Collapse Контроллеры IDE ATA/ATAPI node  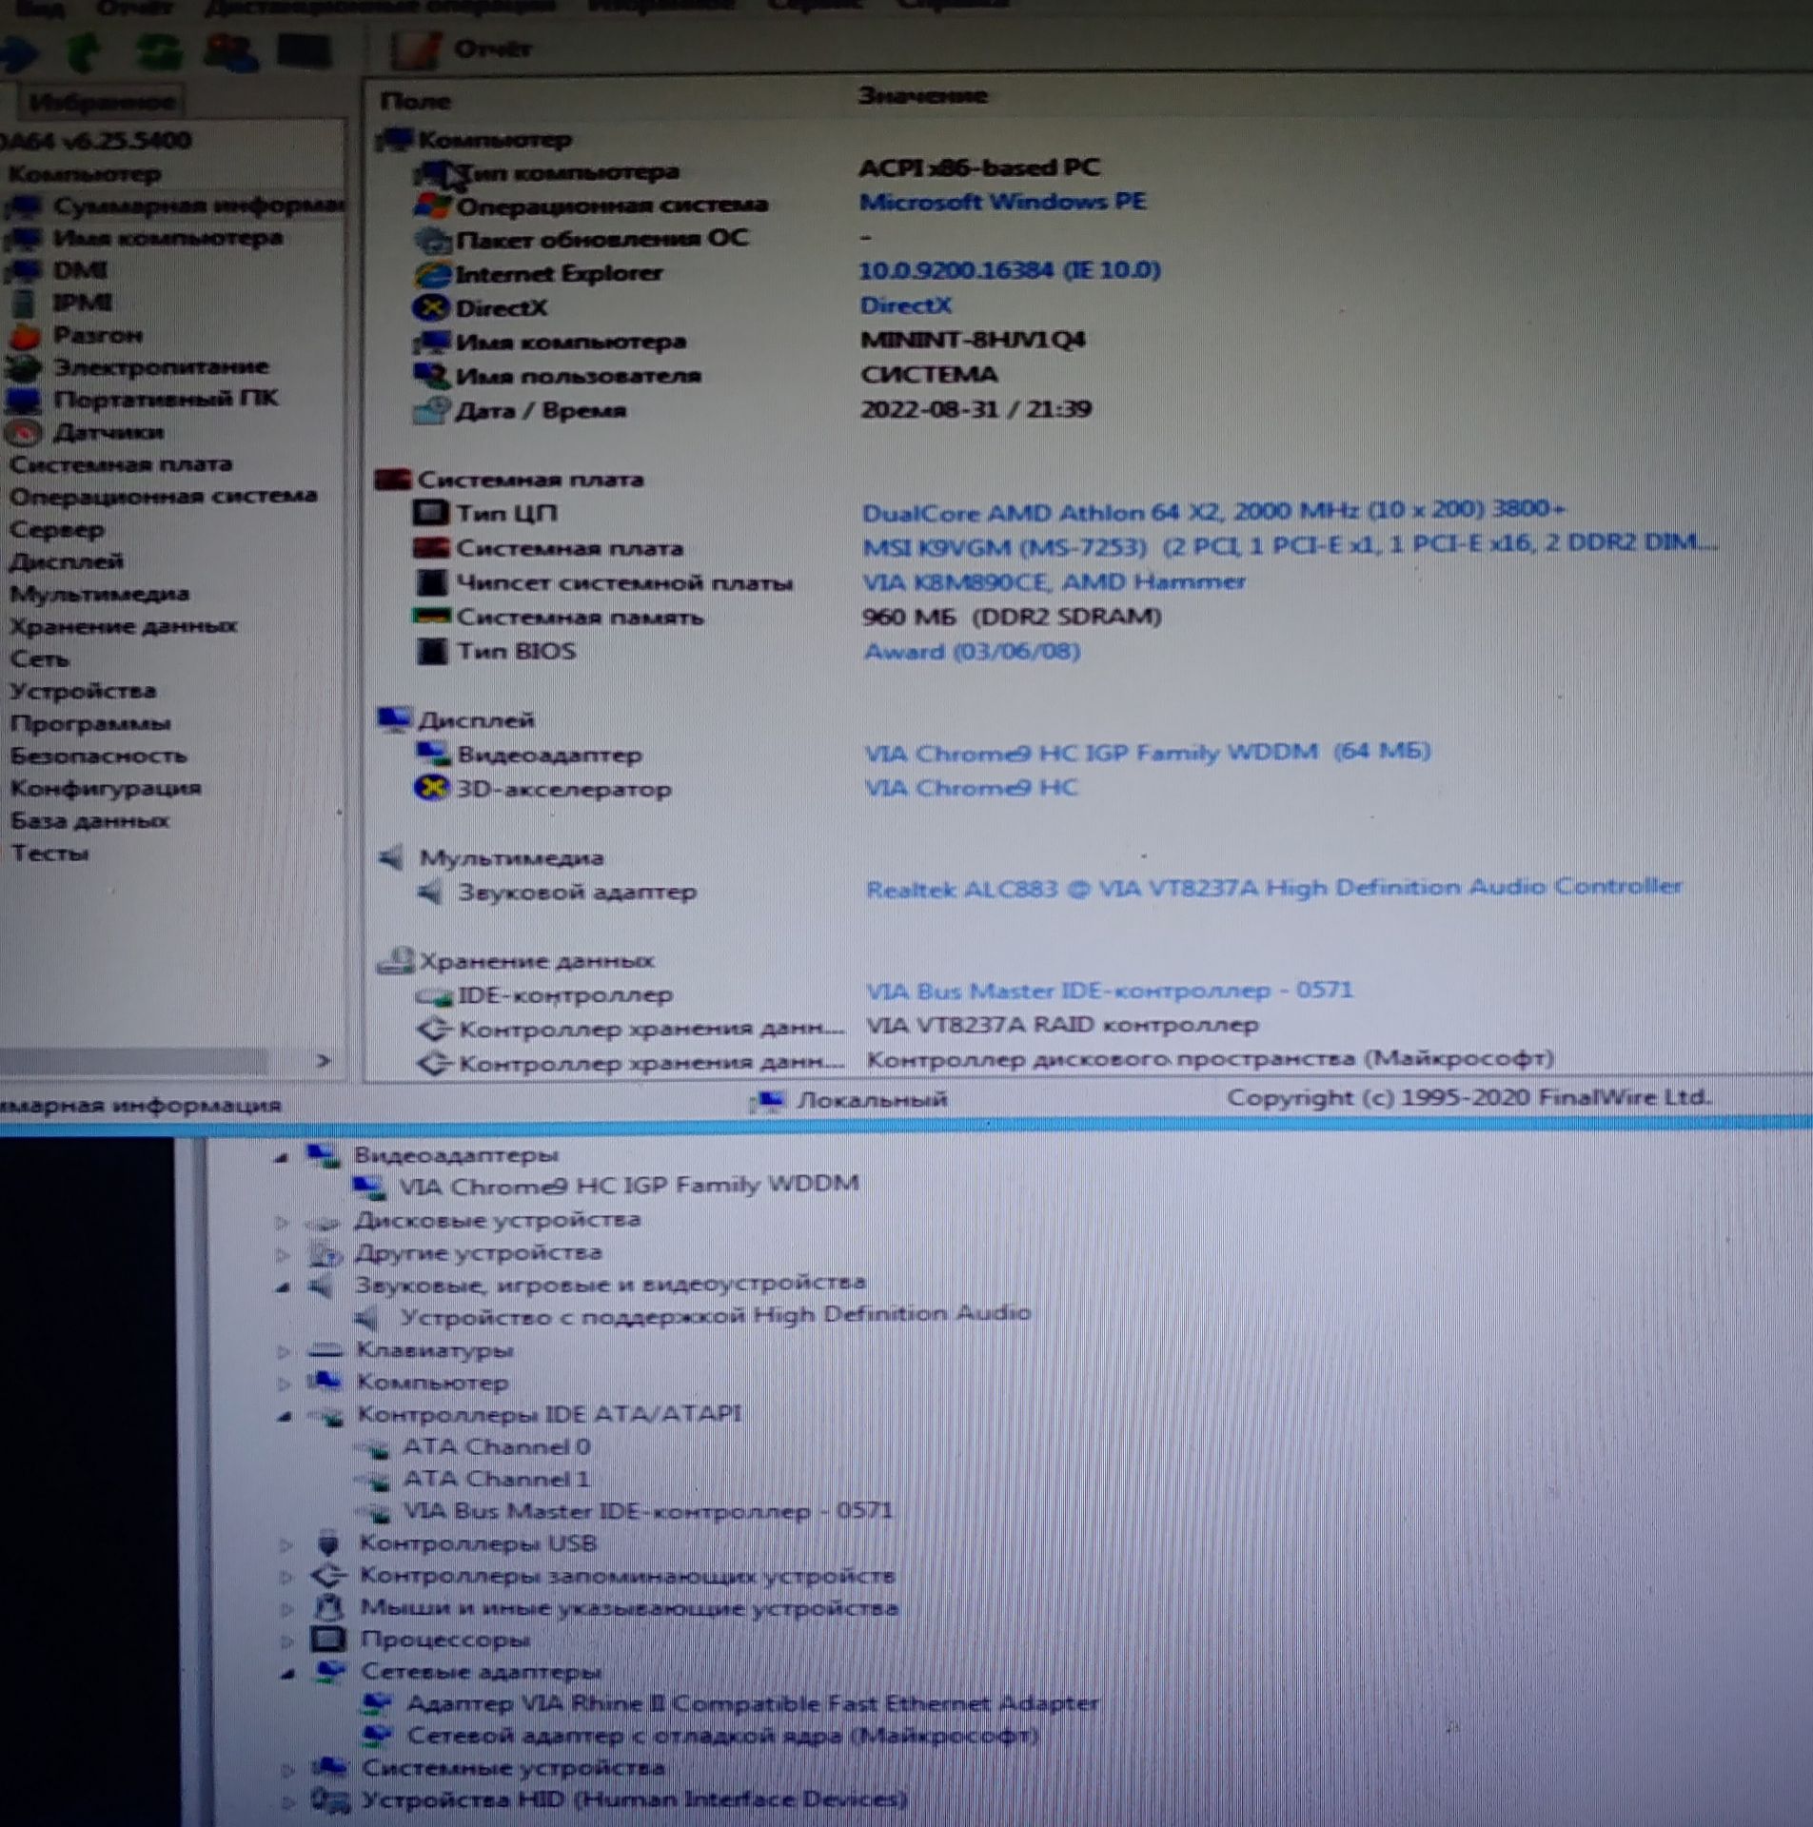coord(284,1417)
